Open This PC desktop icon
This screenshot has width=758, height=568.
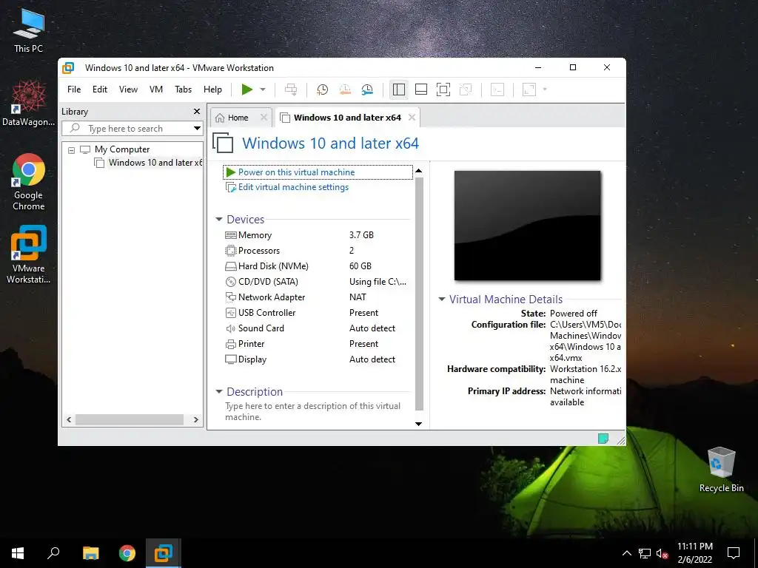tap(29, 31)
